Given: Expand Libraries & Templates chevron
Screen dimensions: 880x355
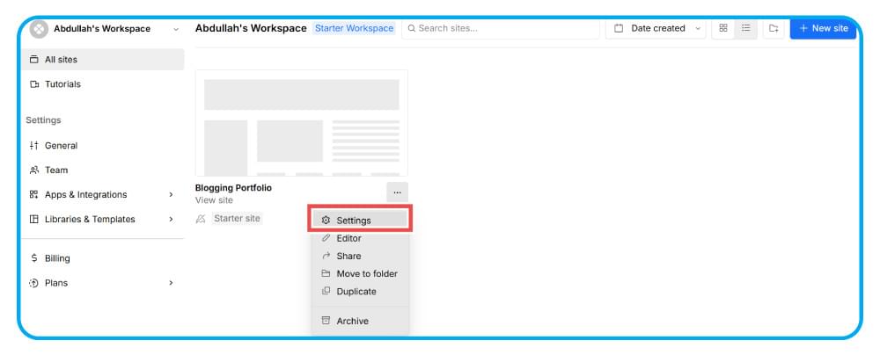Looking at the screenshot, I should pyautogui.click(x=171, y=220).
